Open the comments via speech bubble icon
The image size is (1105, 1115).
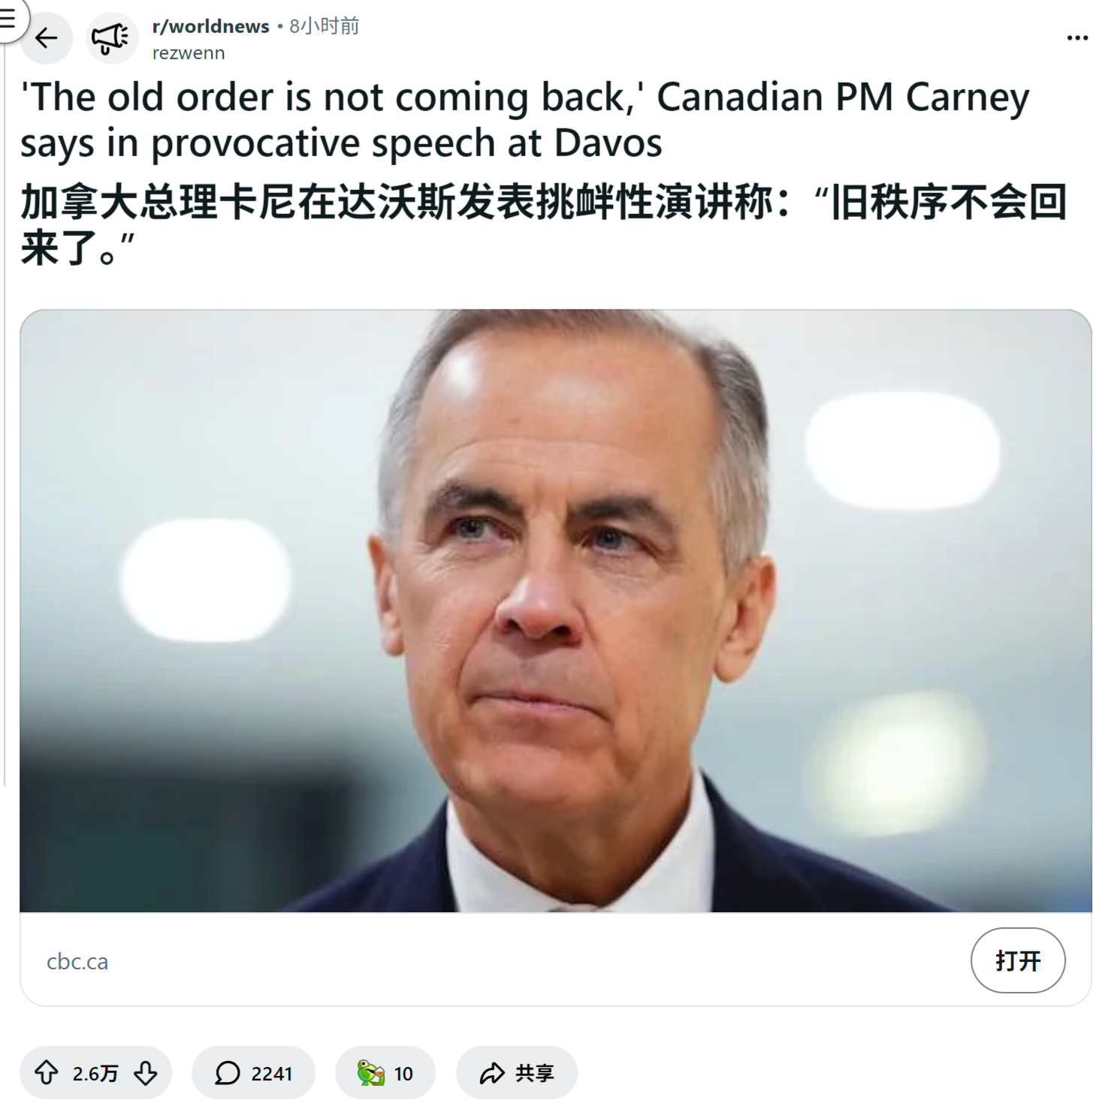point(227,1073)
